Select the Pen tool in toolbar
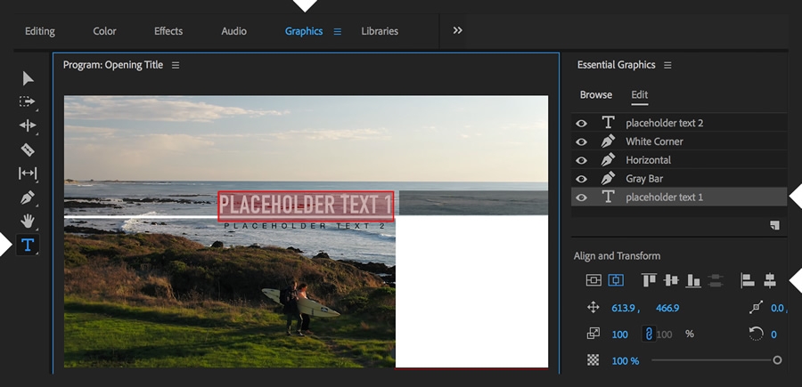The height and width of the screenshot is (387, 802). 27,198
